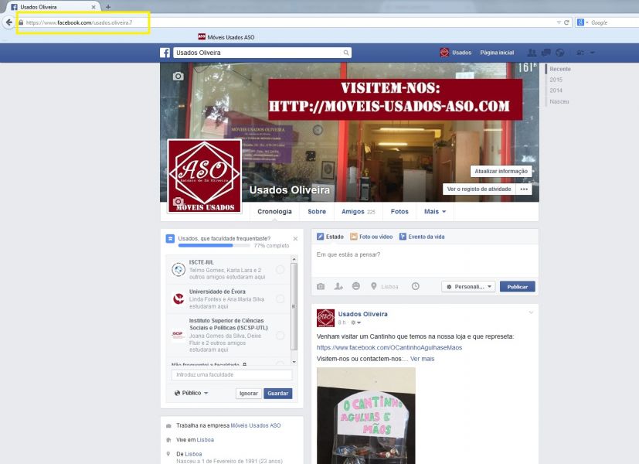The width and height of the screenshot is (639, 464).
Task: Click the camera icon on cover photo
Action: click(178, 76)
